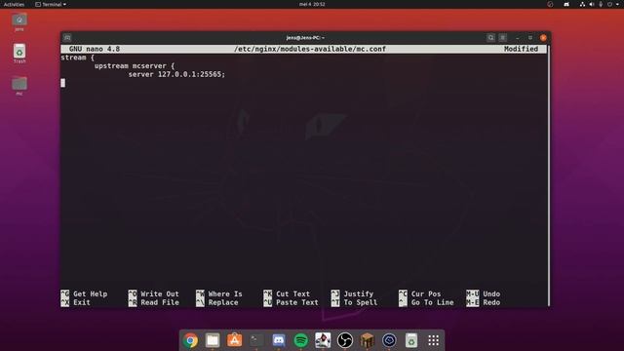Open the mc folder on desktop
This screenshot has height=351, width=624.
pos(19,86)
